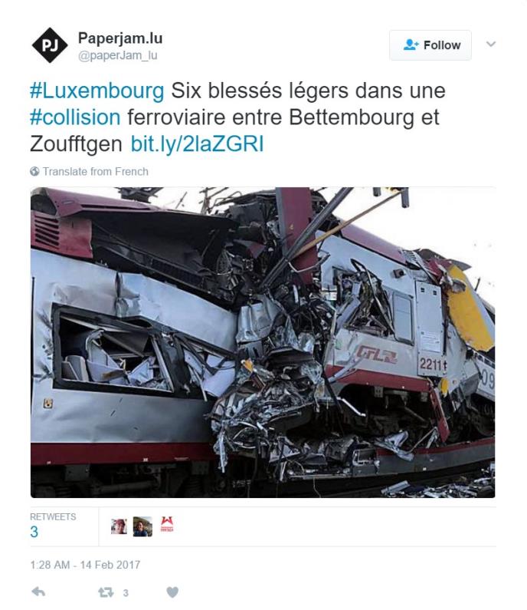Viewport: 527px width, 610px height.
Task: Open the bit.ly/2laZGRI link
Action: coord(198,143)
